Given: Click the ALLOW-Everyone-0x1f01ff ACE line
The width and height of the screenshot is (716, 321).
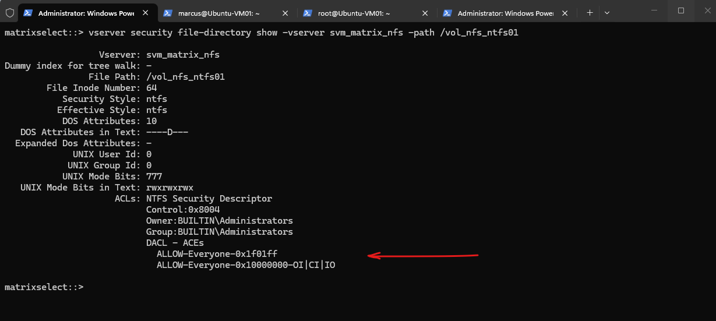Looking at the screenshot, I should [217, 254].
